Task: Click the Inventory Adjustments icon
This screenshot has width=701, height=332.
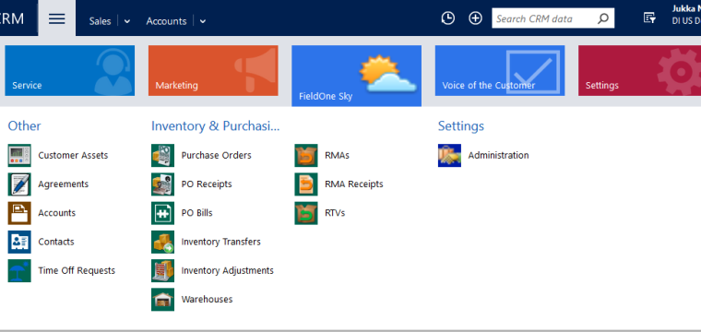Action: point(162,271)
